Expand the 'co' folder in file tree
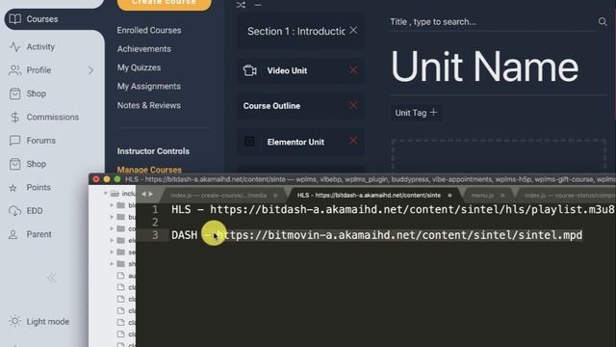 point(112,228)
